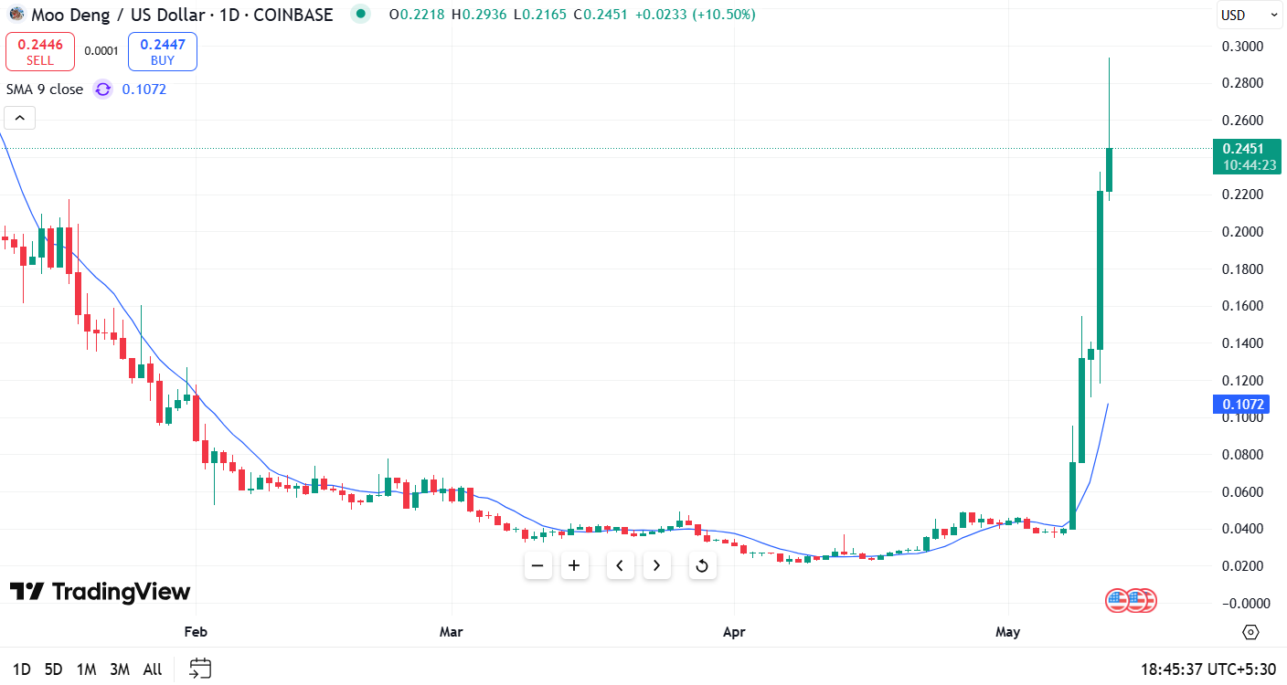The width and height of the screenshot is (1287, 685).
Task: Click the green market status dot
Action: tap(361, 15)
